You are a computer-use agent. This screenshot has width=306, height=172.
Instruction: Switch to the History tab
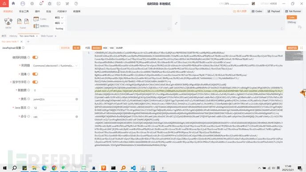(13, 36)
